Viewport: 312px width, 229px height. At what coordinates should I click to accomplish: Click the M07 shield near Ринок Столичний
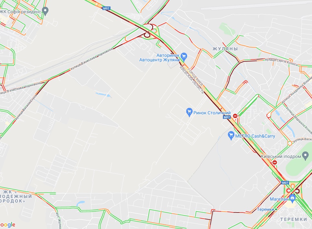click(x=227, y=117)
